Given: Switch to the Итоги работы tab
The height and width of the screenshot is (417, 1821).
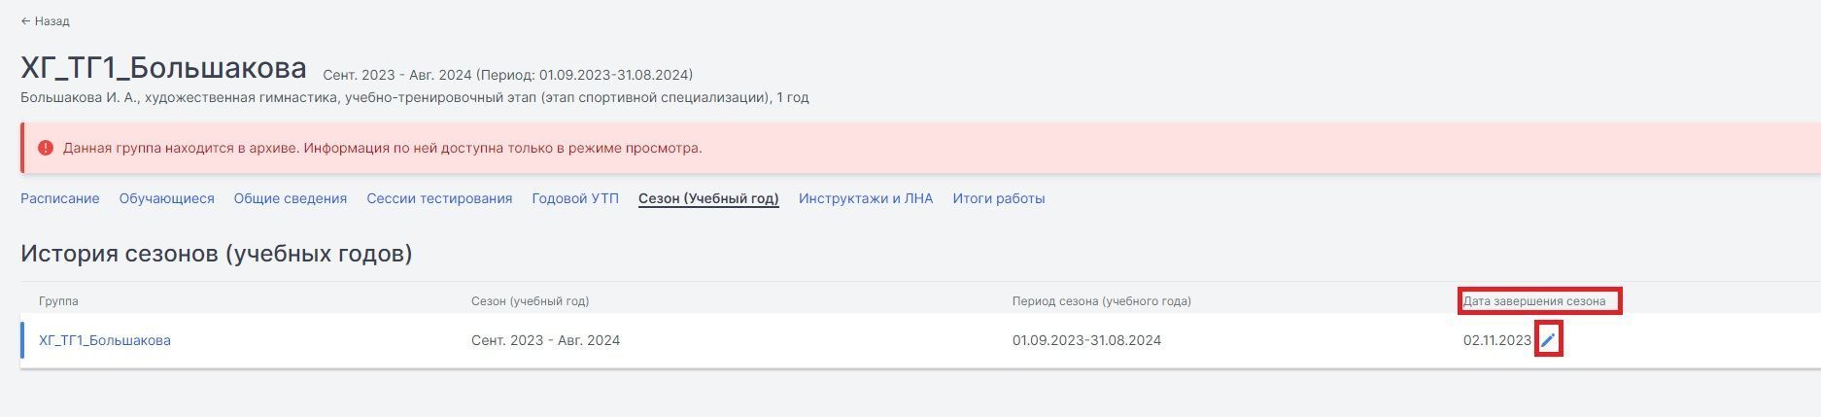Looking at the screenshot, I should [999, 198].
